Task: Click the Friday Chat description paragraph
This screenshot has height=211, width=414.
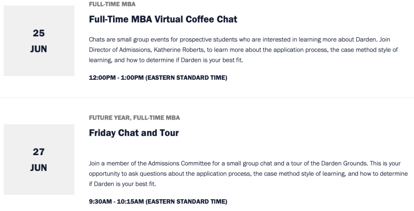Action: (x=248, y=174)
